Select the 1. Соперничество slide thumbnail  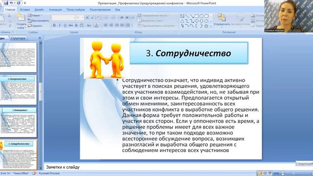[x=19, y=90]
